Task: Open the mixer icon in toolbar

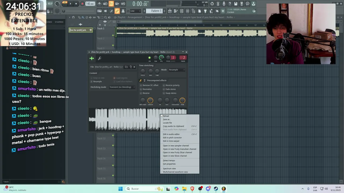Action: click(188, 11)
